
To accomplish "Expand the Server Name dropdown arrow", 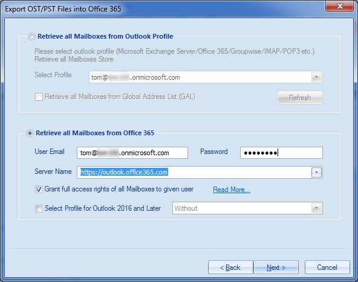I will tap(316, 172).
